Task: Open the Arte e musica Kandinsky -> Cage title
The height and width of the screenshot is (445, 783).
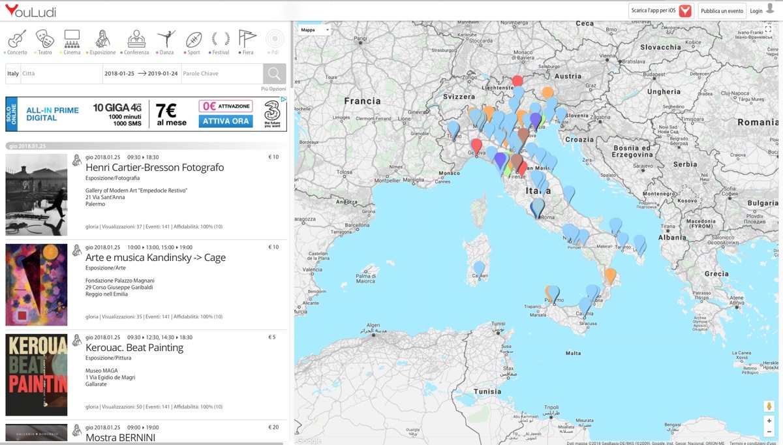Action: 155,258
